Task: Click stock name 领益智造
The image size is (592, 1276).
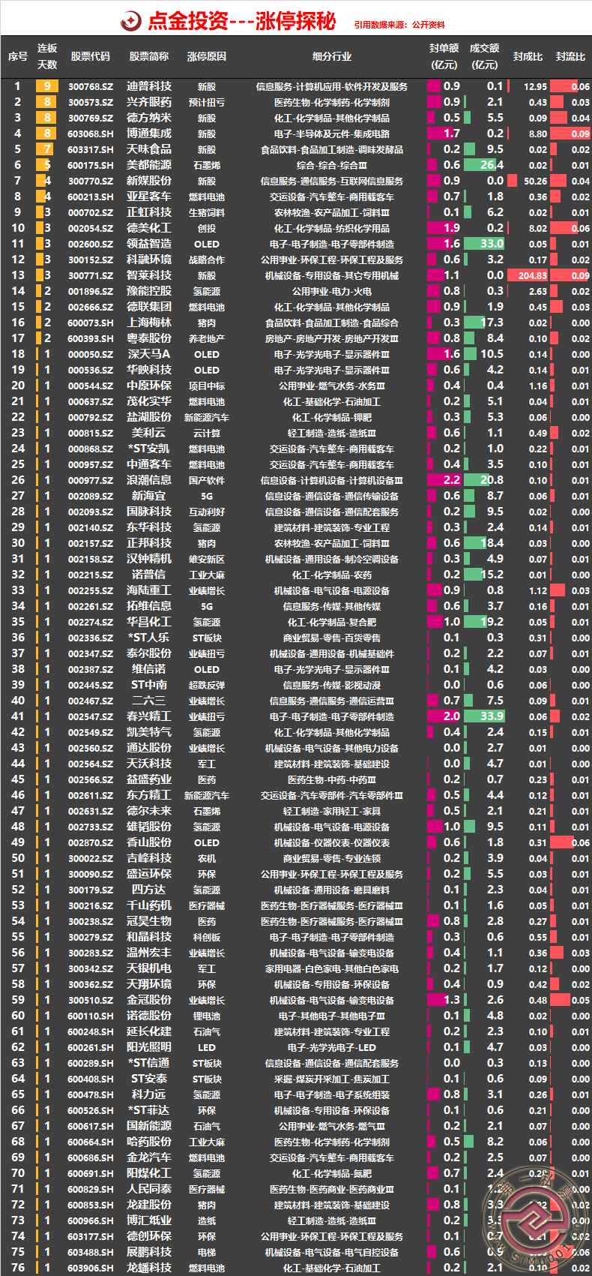Action: click(149, 244)
